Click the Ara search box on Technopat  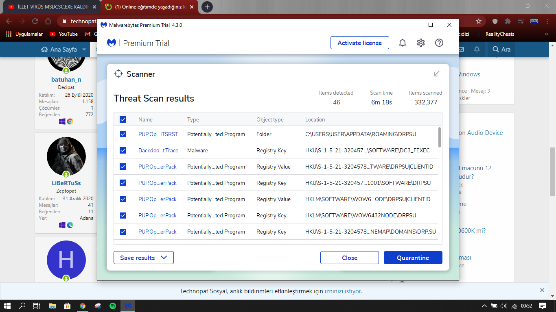pyautogui.click(x=501, y=50)
